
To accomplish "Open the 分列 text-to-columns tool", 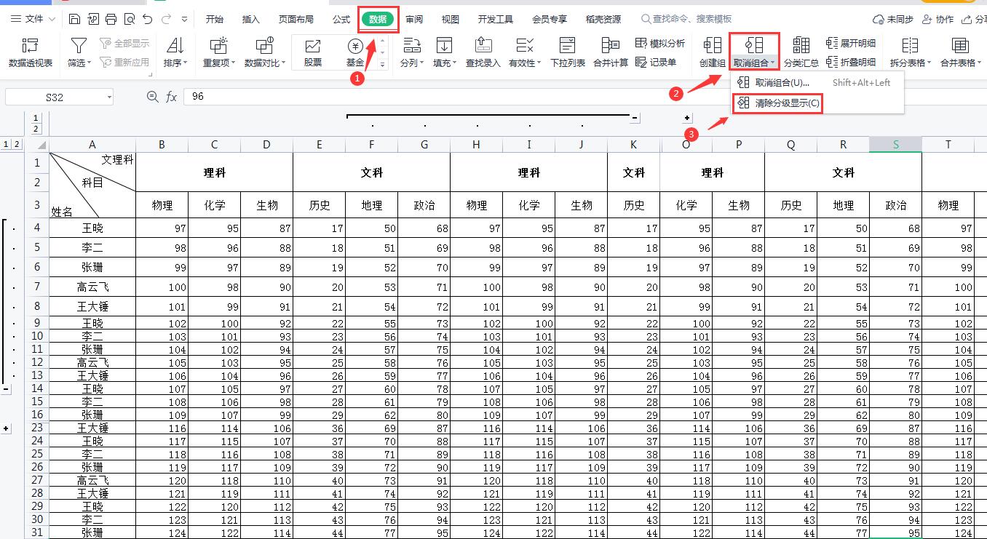I will (x=412, y=52).
